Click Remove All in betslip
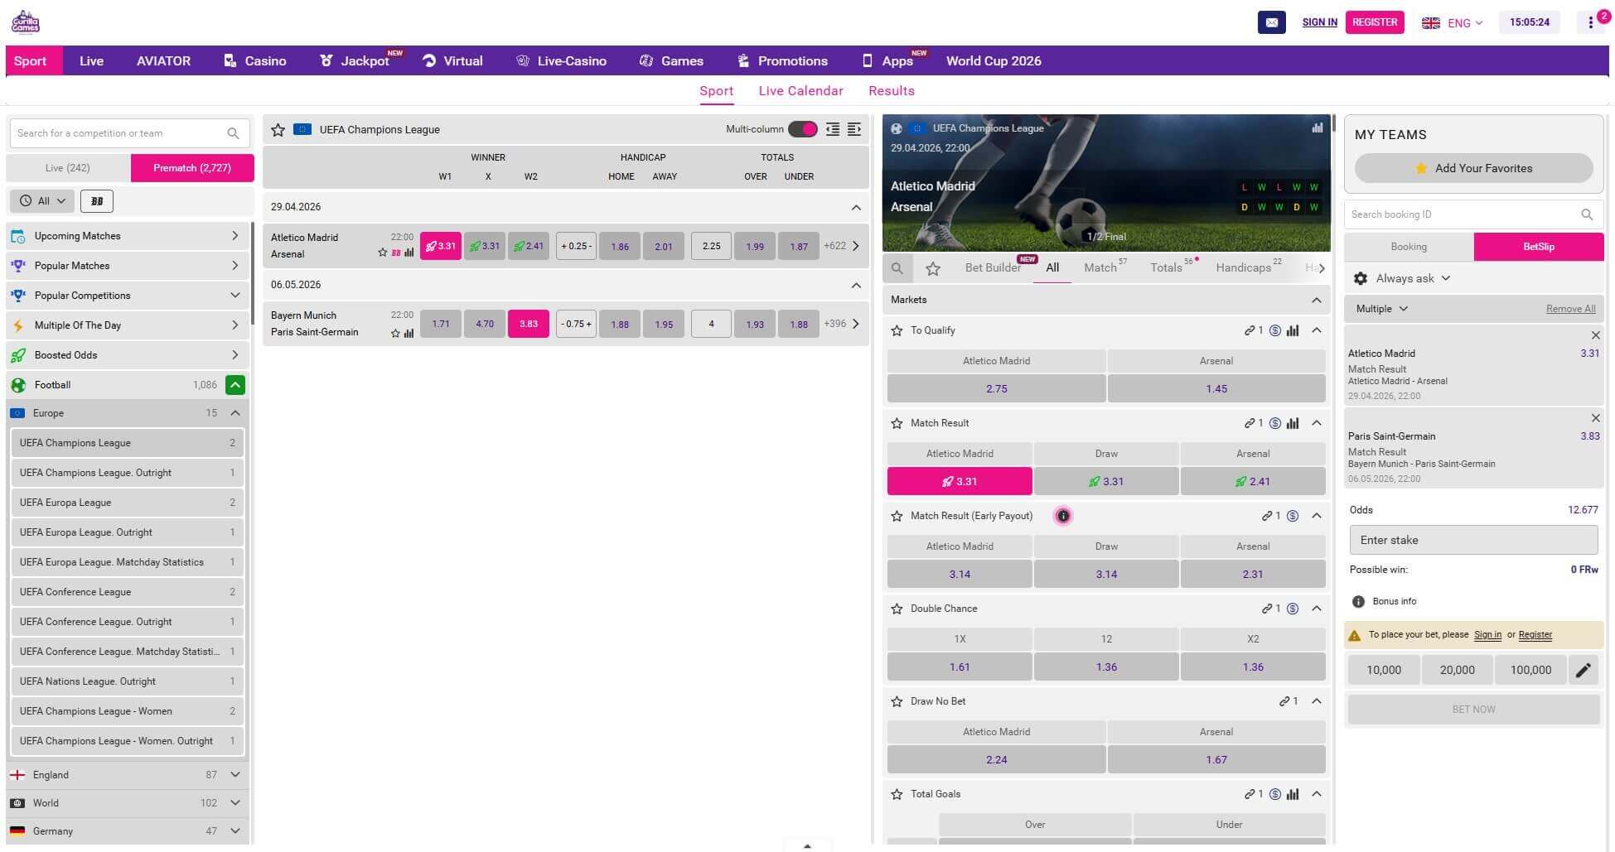 tap(1570, 309)
